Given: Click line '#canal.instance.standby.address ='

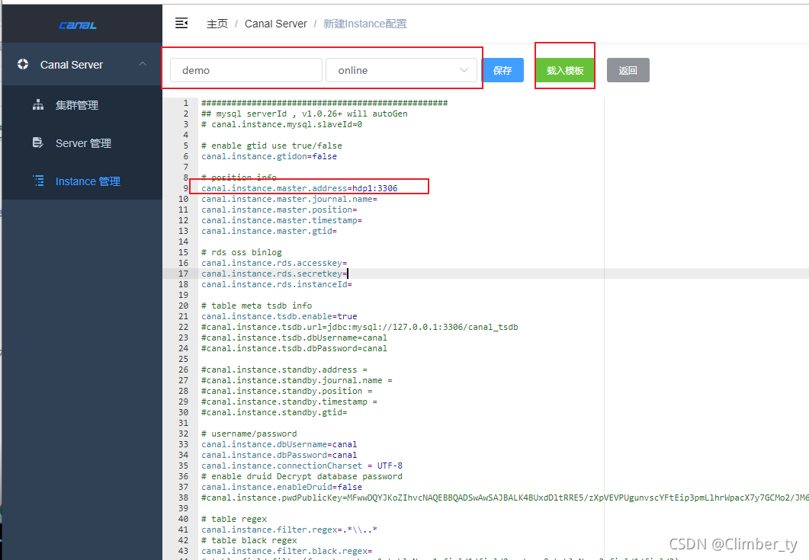Looking at the screenshot, I should pos(284,370).
